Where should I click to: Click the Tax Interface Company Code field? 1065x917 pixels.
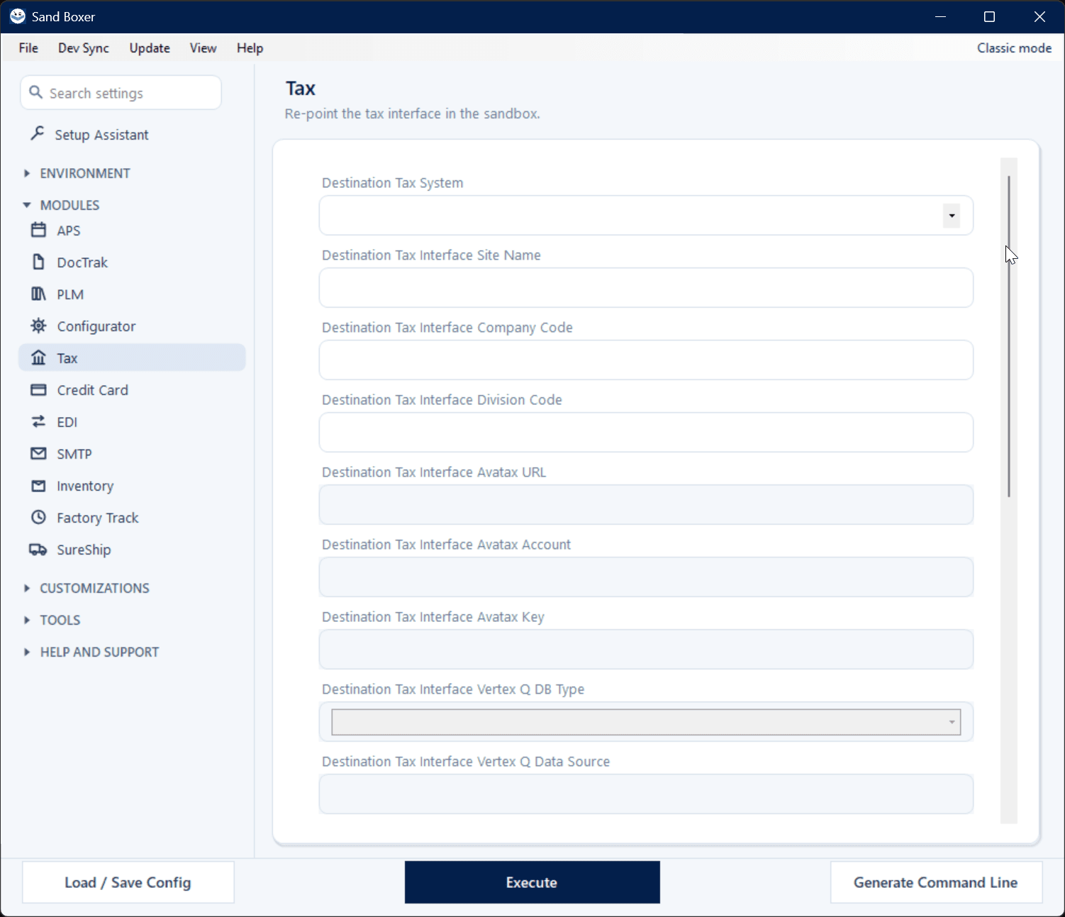pyautogui.click(x=646, y=360)
